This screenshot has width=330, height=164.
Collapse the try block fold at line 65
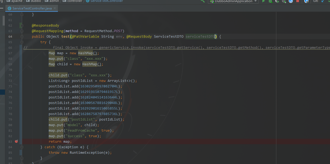[x=22, y=42]
